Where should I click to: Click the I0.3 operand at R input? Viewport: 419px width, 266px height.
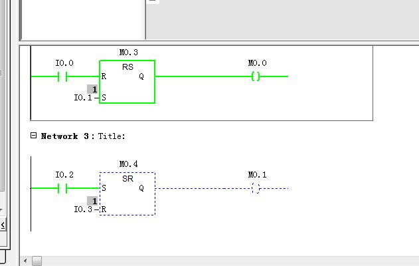click(83, 209)
